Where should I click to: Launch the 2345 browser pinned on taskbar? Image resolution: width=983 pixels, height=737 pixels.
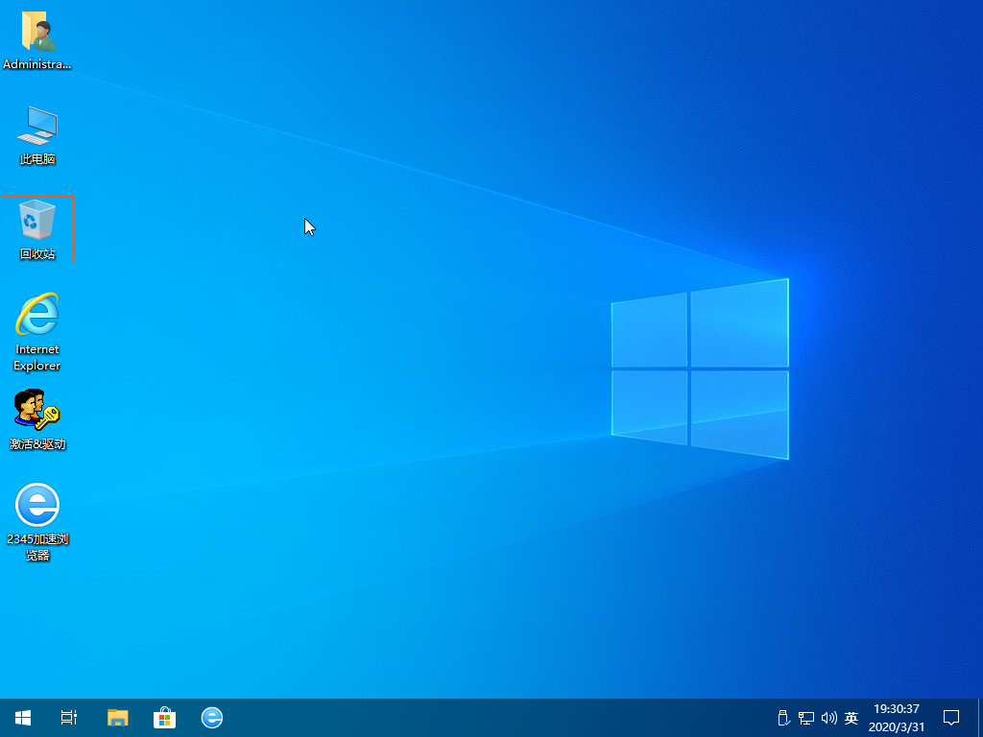(x=212, y=718)
